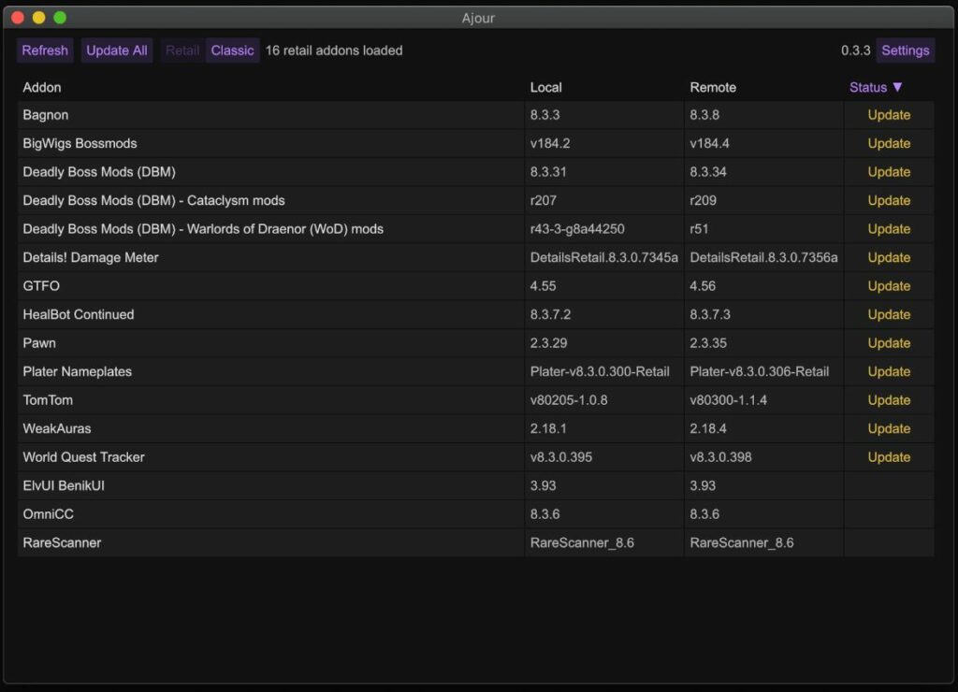Select the World Quest Tracker name

(x=83, y=457)
